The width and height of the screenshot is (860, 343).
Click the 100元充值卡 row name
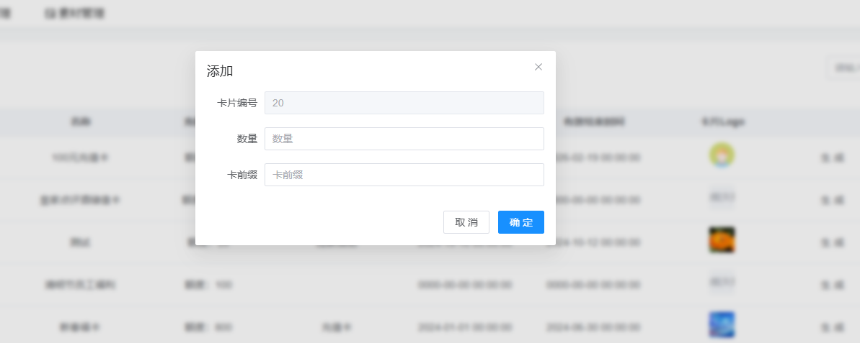[79, 158]
